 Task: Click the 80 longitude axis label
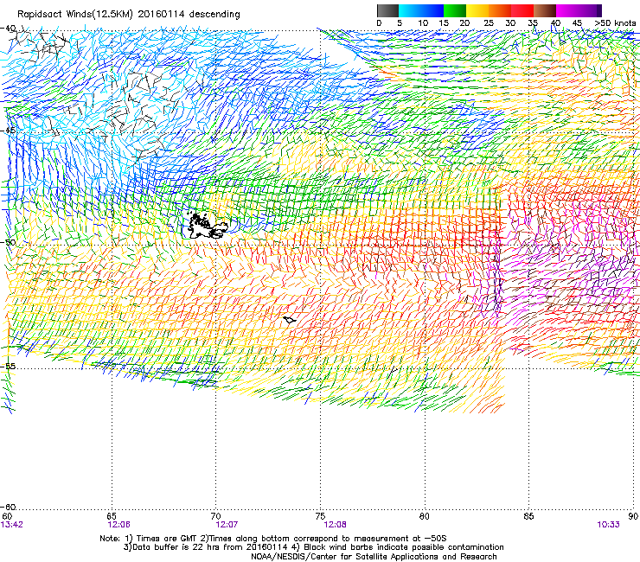(x=425, y=517)
